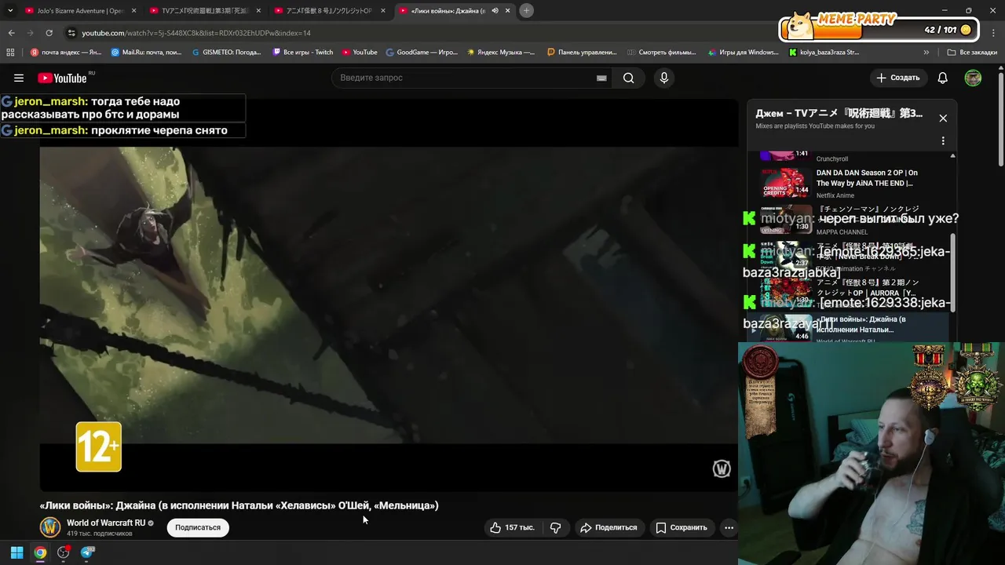Close the JoJo's Bizarre Adventure tab

[133, 11]
